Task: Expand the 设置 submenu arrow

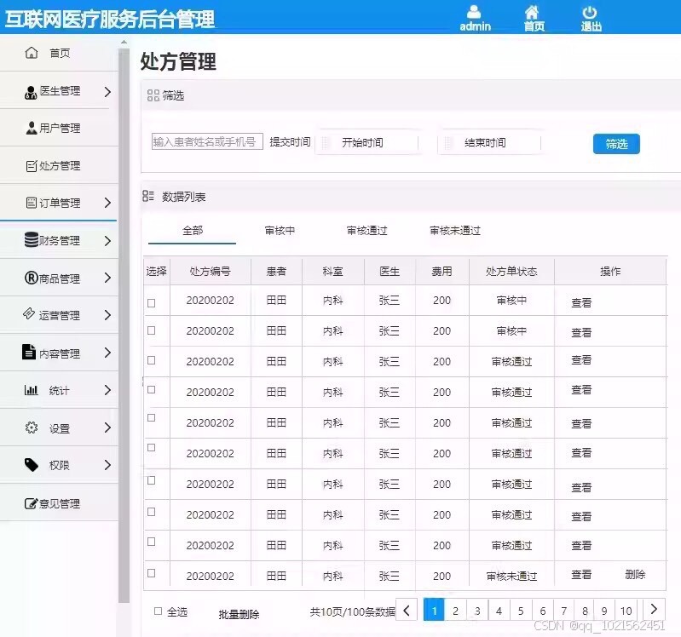Action: point(107,428)
